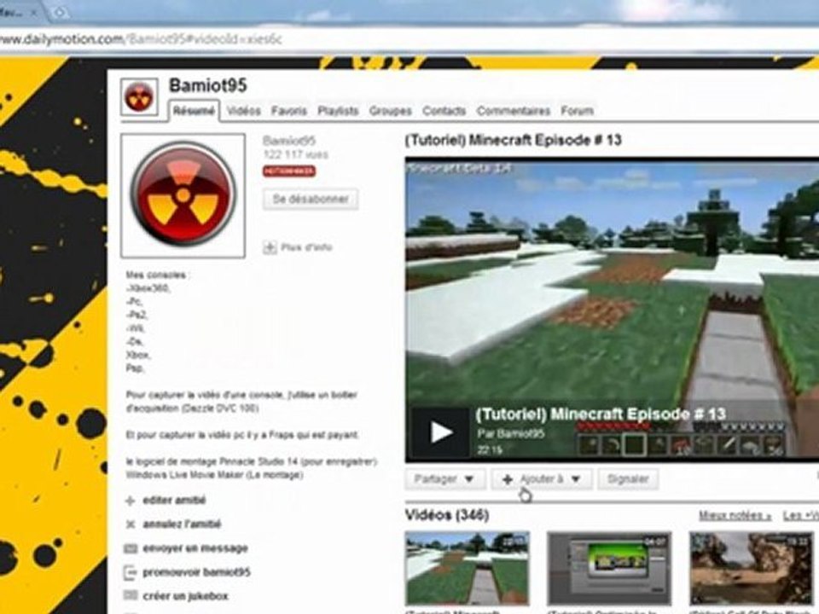Click the Signaler button
819x614 pixels.
pos(628,478)
